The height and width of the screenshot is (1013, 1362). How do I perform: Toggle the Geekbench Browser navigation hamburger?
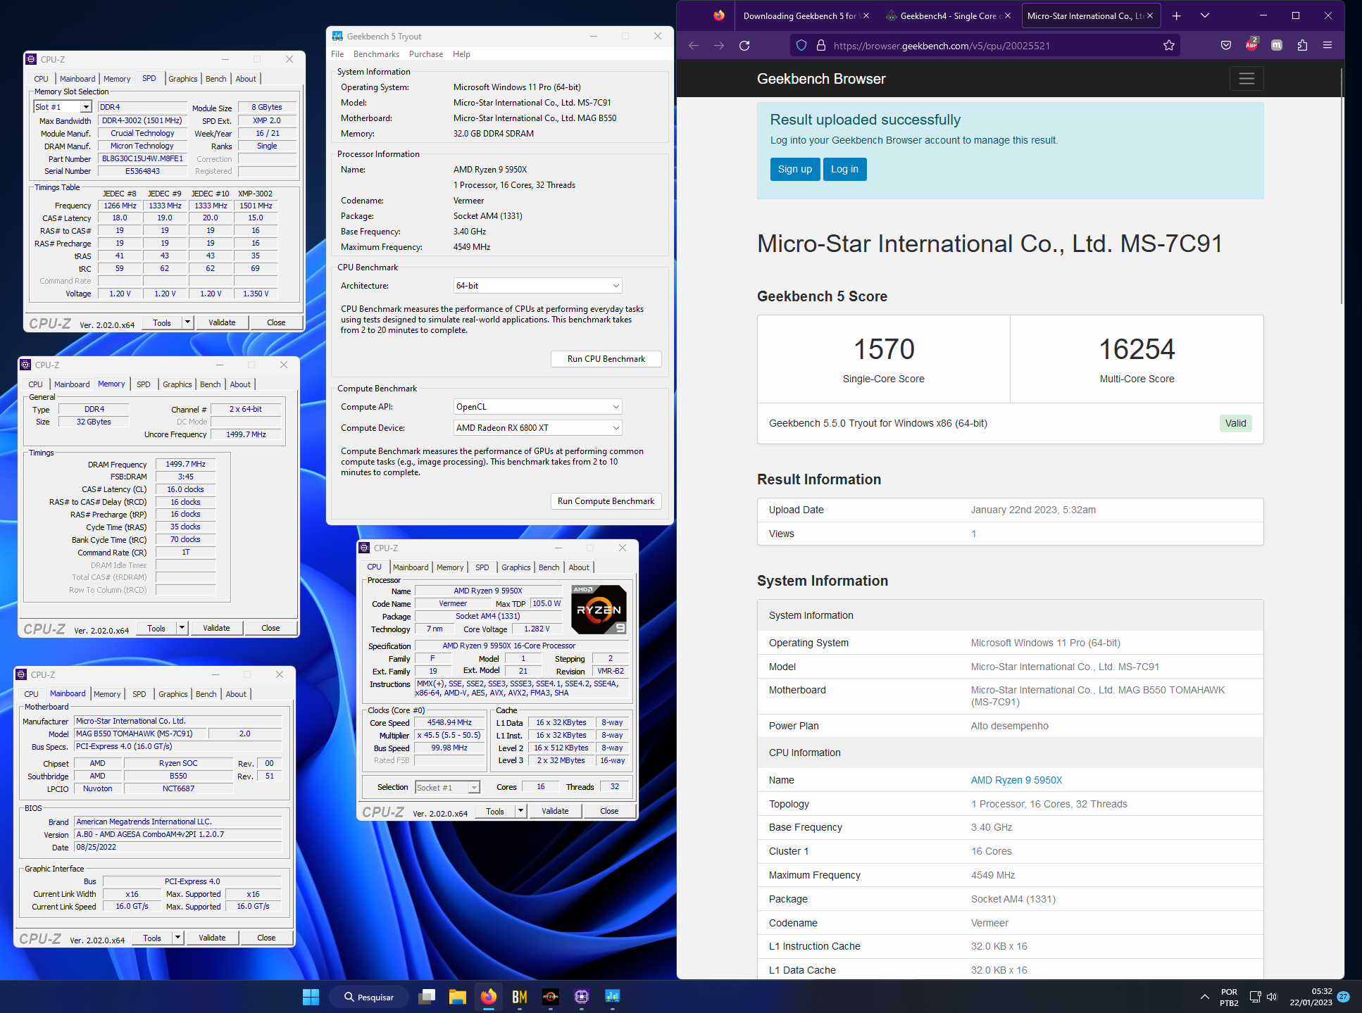(1247, 79)
